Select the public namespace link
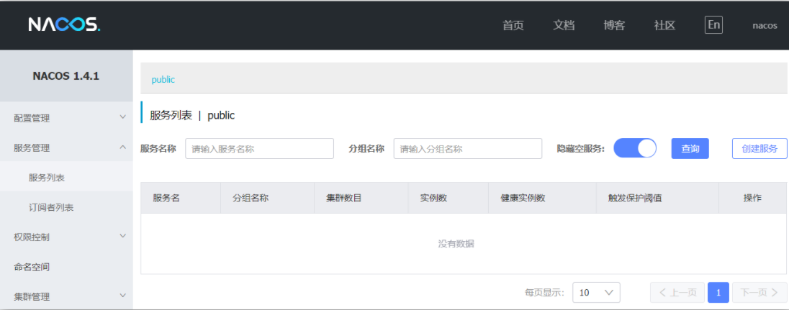 (163, 80)
